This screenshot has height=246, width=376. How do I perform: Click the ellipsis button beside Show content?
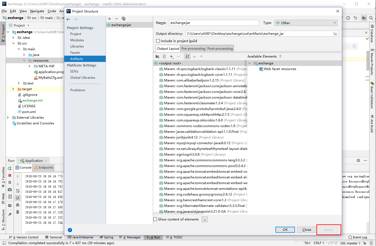pyautogui.click(x=205, y=219)
